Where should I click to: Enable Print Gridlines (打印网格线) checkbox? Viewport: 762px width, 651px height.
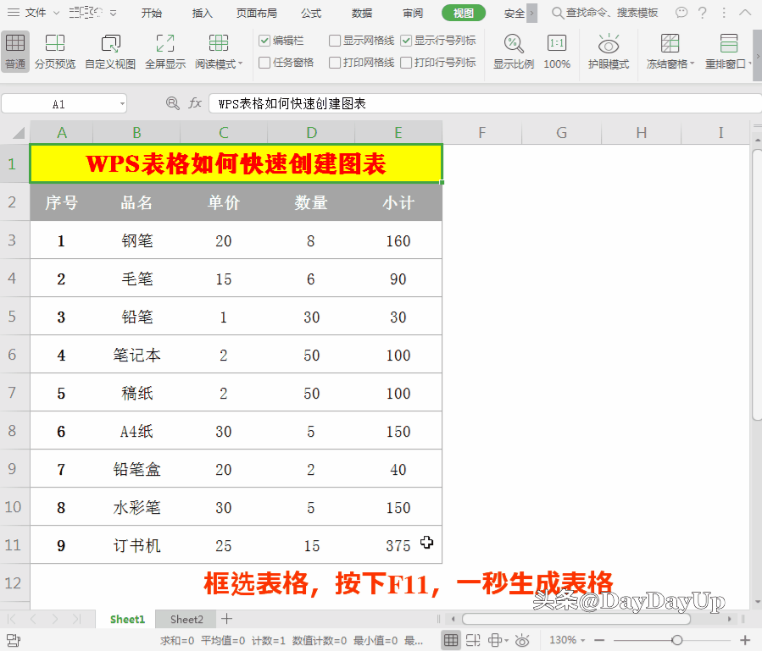coord(334,63)
